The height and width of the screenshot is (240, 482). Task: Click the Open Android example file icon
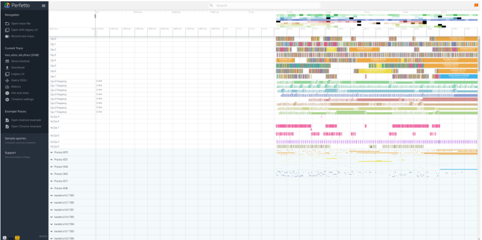pyautogui.click(x=7, y=120)
